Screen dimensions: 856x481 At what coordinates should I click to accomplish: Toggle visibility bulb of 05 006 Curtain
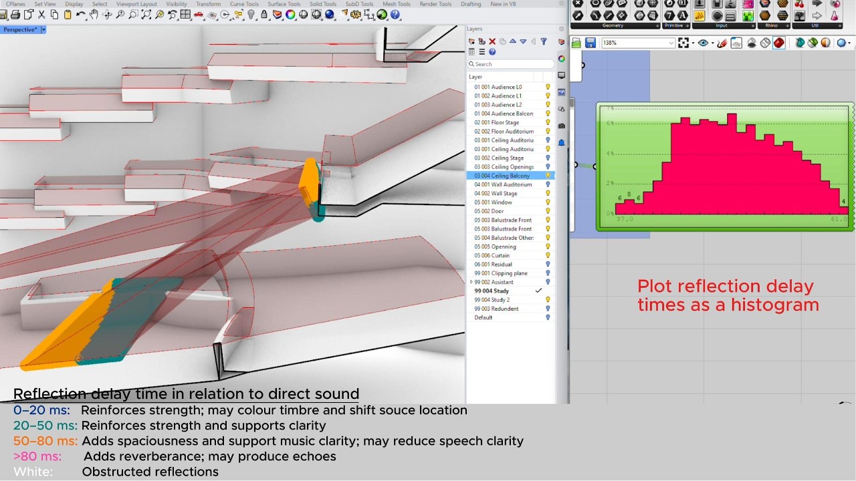pyautogui.click(x=548, y=255)
